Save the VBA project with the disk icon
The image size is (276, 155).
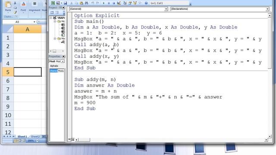tap(65, 3)
